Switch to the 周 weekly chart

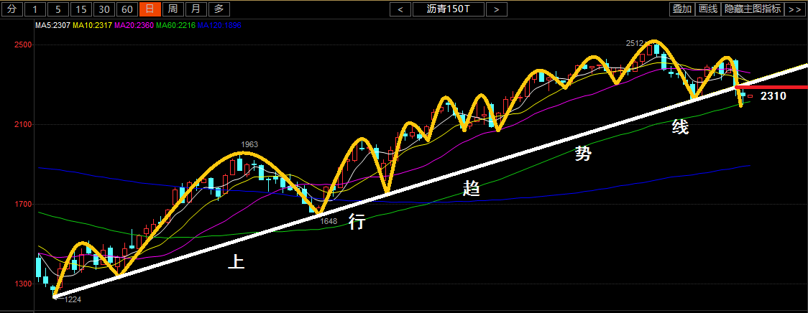(173, 9)
